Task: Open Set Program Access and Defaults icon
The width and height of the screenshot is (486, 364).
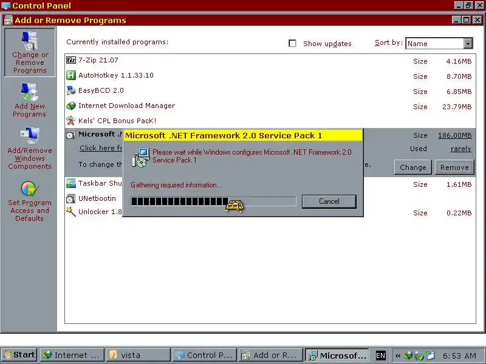Action: pos(30,189)
